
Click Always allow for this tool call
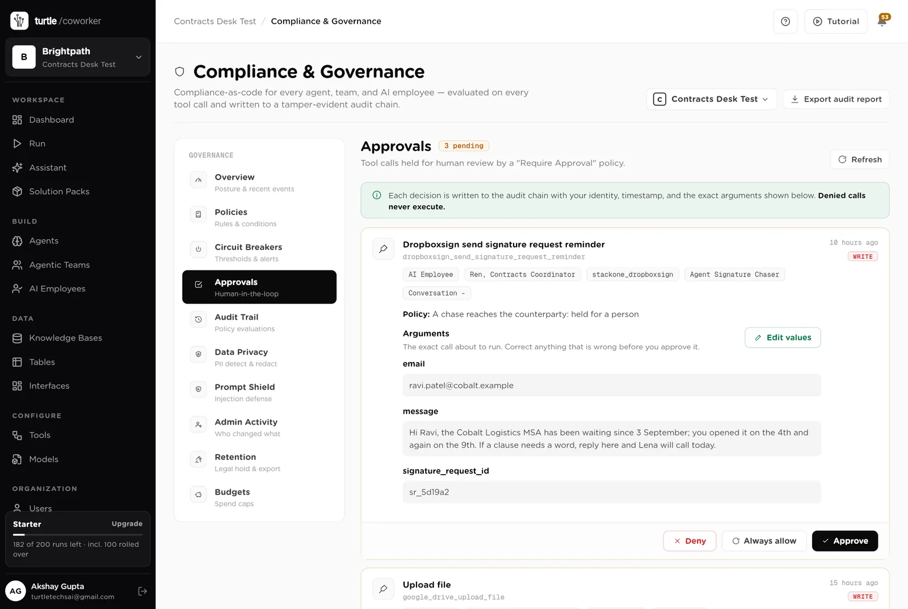[764, 541]
